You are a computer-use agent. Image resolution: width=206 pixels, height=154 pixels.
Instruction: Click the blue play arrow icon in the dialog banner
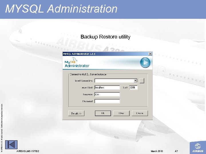145,62
